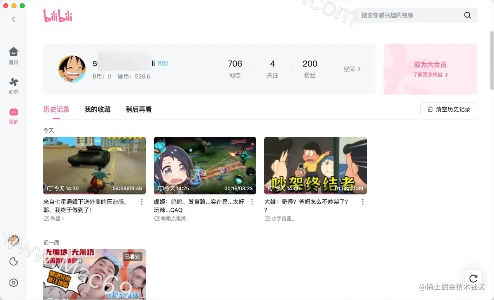Switch to 历史记录 tab
This screenshot has width=494, height=300.
coord(56,110)
